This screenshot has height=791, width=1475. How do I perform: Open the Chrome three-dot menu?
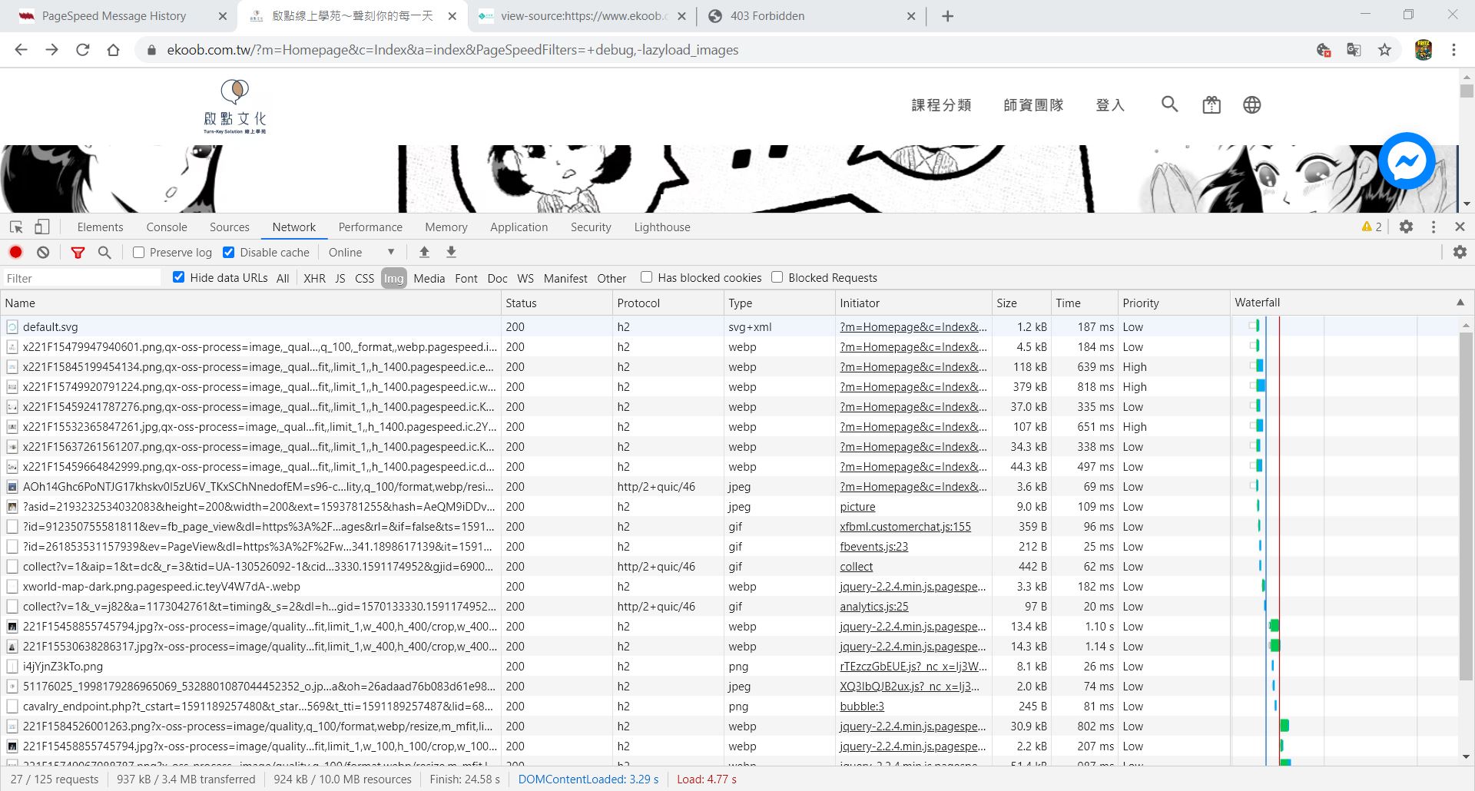[x=1453, y=50]
